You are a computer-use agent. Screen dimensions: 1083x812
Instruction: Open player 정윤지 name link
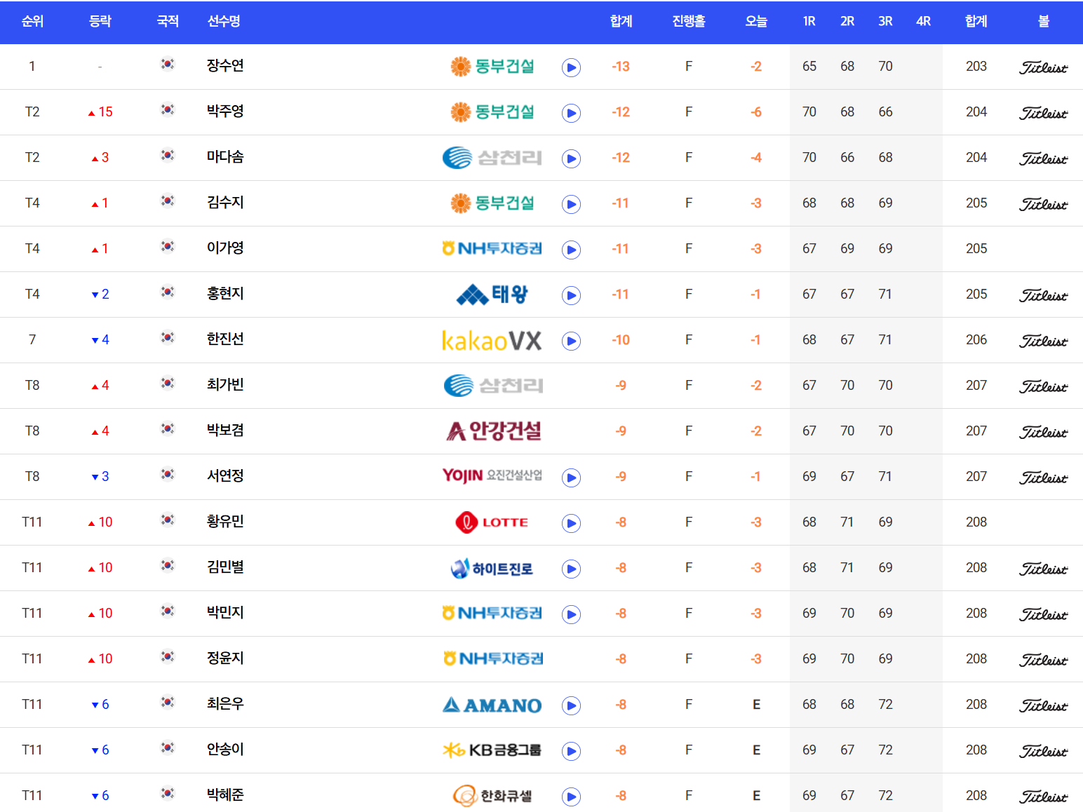[x=225, y=658]
